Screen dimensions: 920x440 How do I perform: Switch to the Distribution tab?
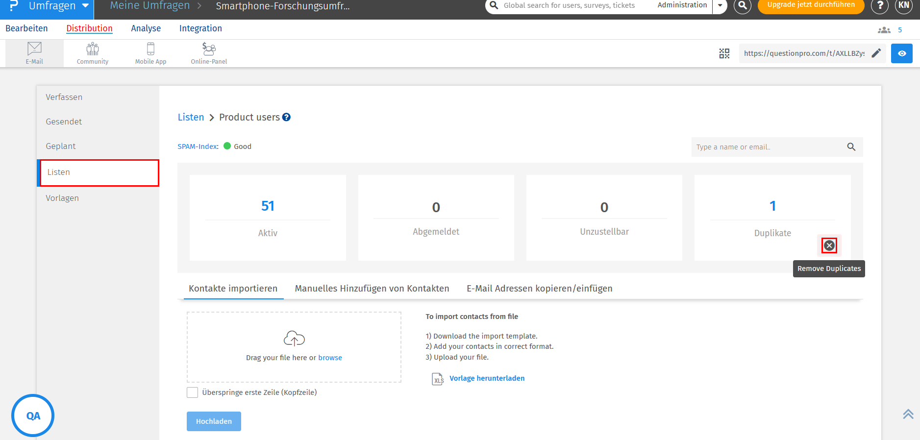[89, 28]
